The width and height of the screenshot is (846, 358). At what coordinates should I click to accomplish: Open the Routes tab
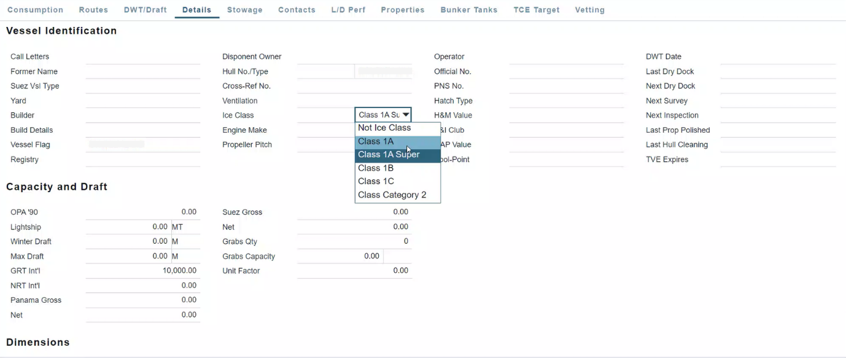coord(93,10)
